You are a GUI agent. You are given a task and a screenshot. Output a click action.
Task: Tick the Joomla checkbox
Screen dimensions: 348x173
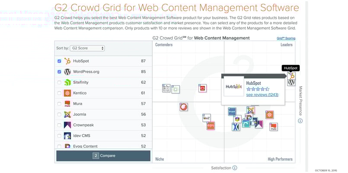(59, 114)
